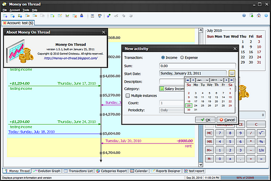
Task: Click the categories palette icon in toolbar
Action: 100,16
